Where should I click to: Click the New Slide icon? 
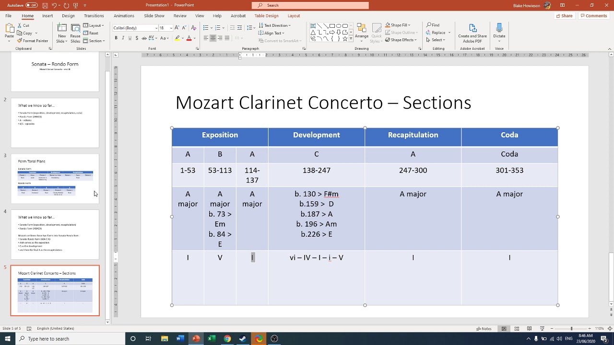(62, 28)
